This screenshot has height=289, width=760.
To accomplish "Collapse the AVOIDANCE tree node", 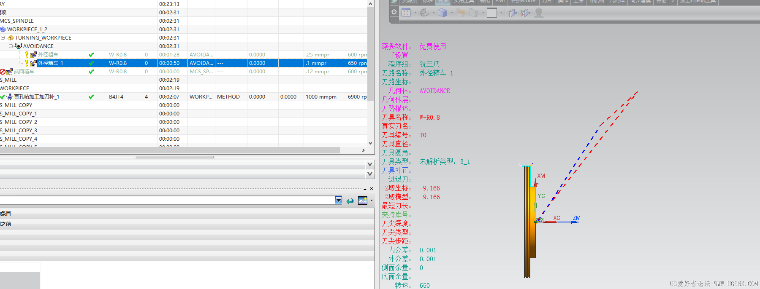I will click(11, 46).
